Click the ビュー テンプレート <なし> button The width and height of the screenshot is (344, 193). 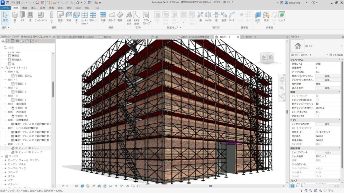[328, 152]
